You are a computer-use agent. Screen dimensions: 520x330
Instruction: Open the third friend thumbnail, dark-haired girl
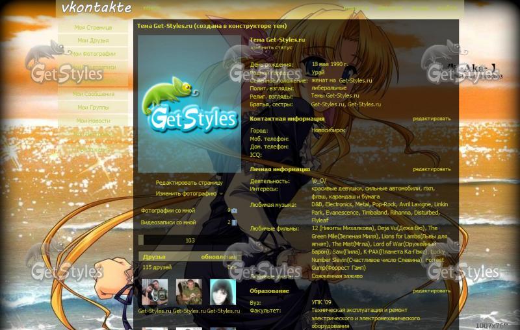[x=223, y=292]
